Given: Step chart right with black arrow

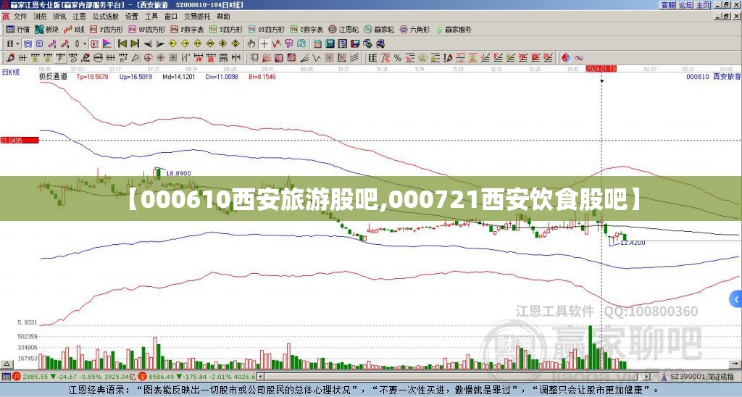Looking at the screenshot, I should tap(160, 44).
